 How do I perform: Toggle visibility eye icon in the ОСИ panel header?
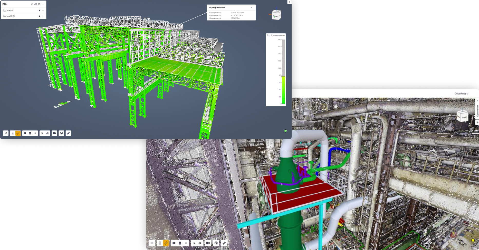32,4
